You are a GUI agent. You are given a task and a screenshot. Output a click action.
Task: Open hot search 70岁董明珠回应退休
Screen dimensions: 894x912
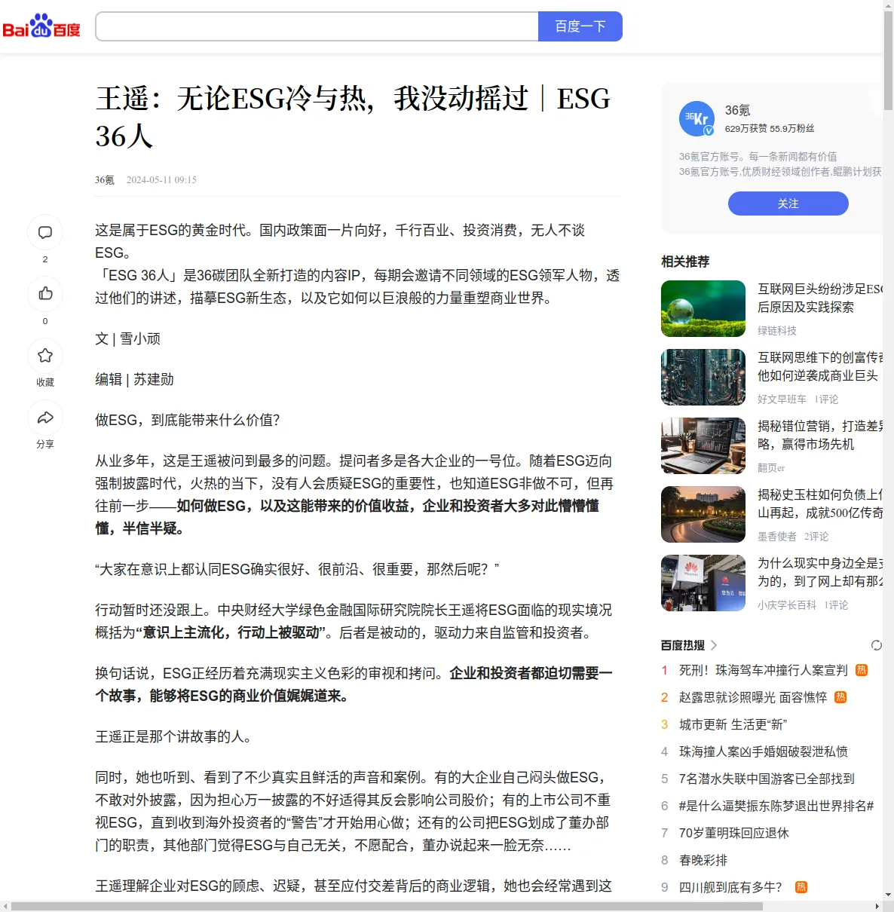[x=734, y=833]
